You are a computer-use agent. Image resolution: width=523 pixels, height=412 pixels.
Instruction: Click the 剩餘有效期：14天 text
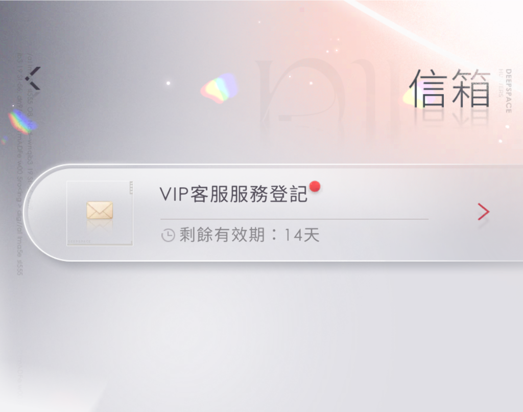pos(249,235)
